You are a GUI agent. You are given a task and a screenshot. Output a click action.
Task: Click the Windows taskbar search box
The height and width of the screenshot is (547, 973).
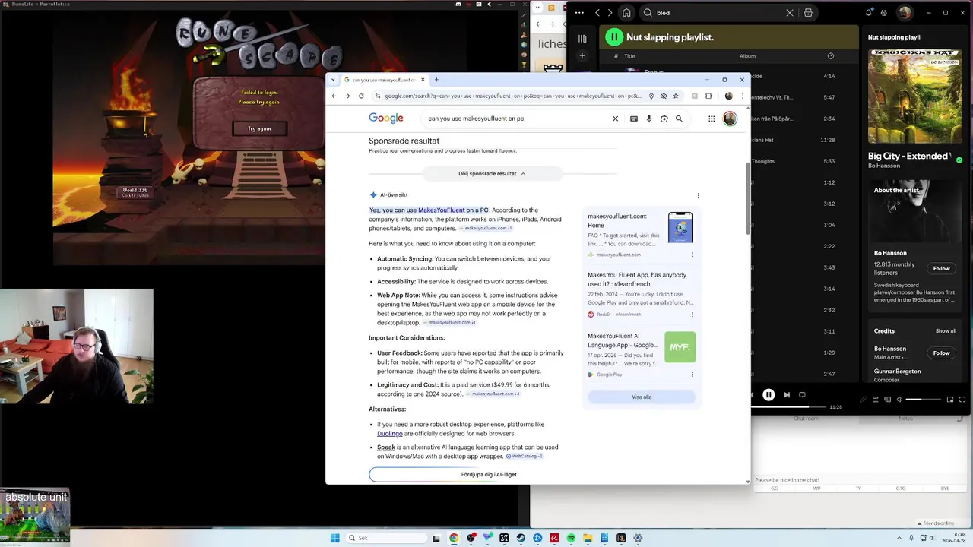tap(385, 538)
